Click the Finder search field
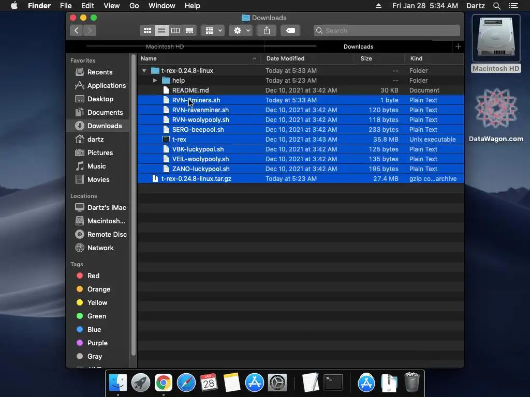Image resolution: width=530 pixels, height=397 pixels. (387, 30)
